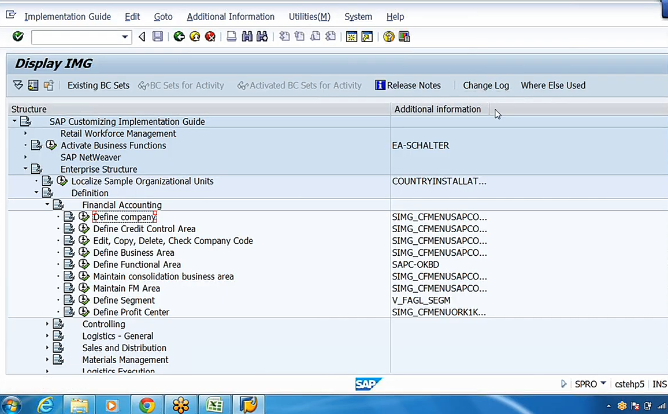
Task: Click the documentation icon for Define Functional Area
Action: tap(69, 264)
